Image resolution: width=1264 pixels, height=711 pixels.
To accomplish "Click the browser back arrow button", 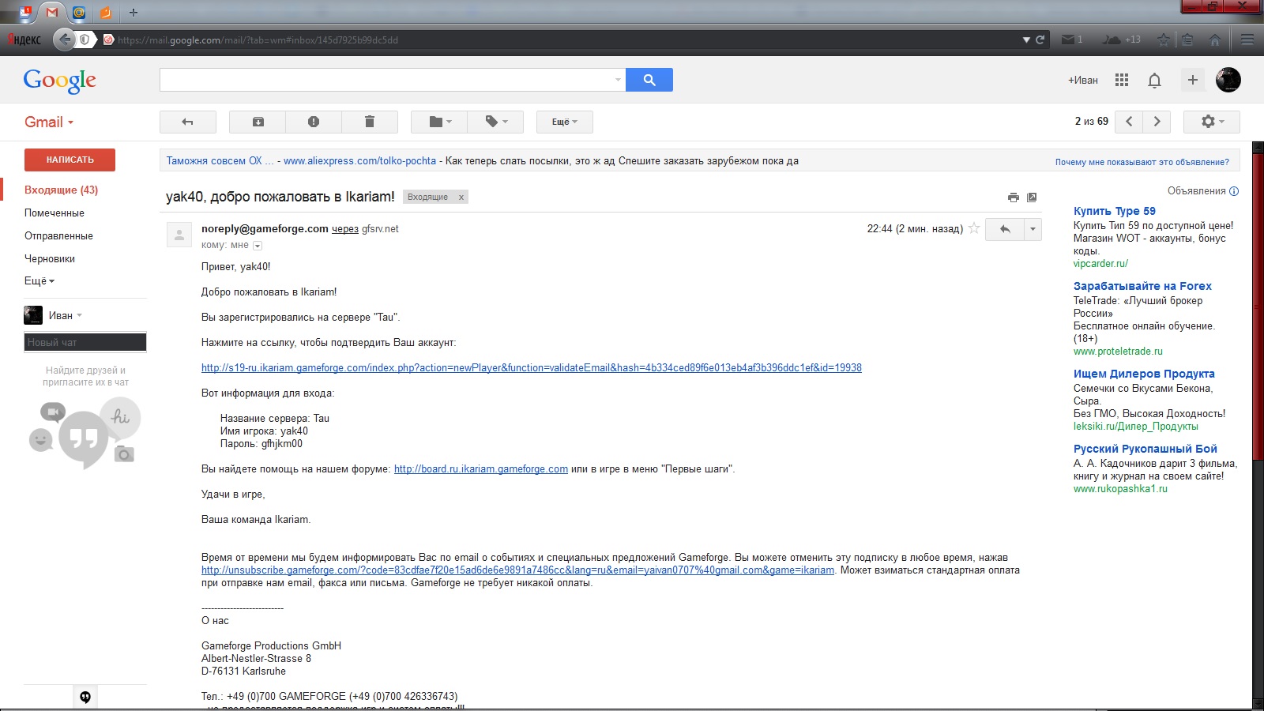I will 65,39.
